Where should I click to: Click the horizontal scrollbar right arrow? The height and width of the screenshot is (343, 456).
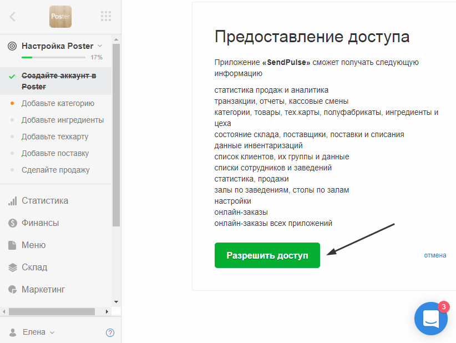pyautogui.click(x=107, y=311)
